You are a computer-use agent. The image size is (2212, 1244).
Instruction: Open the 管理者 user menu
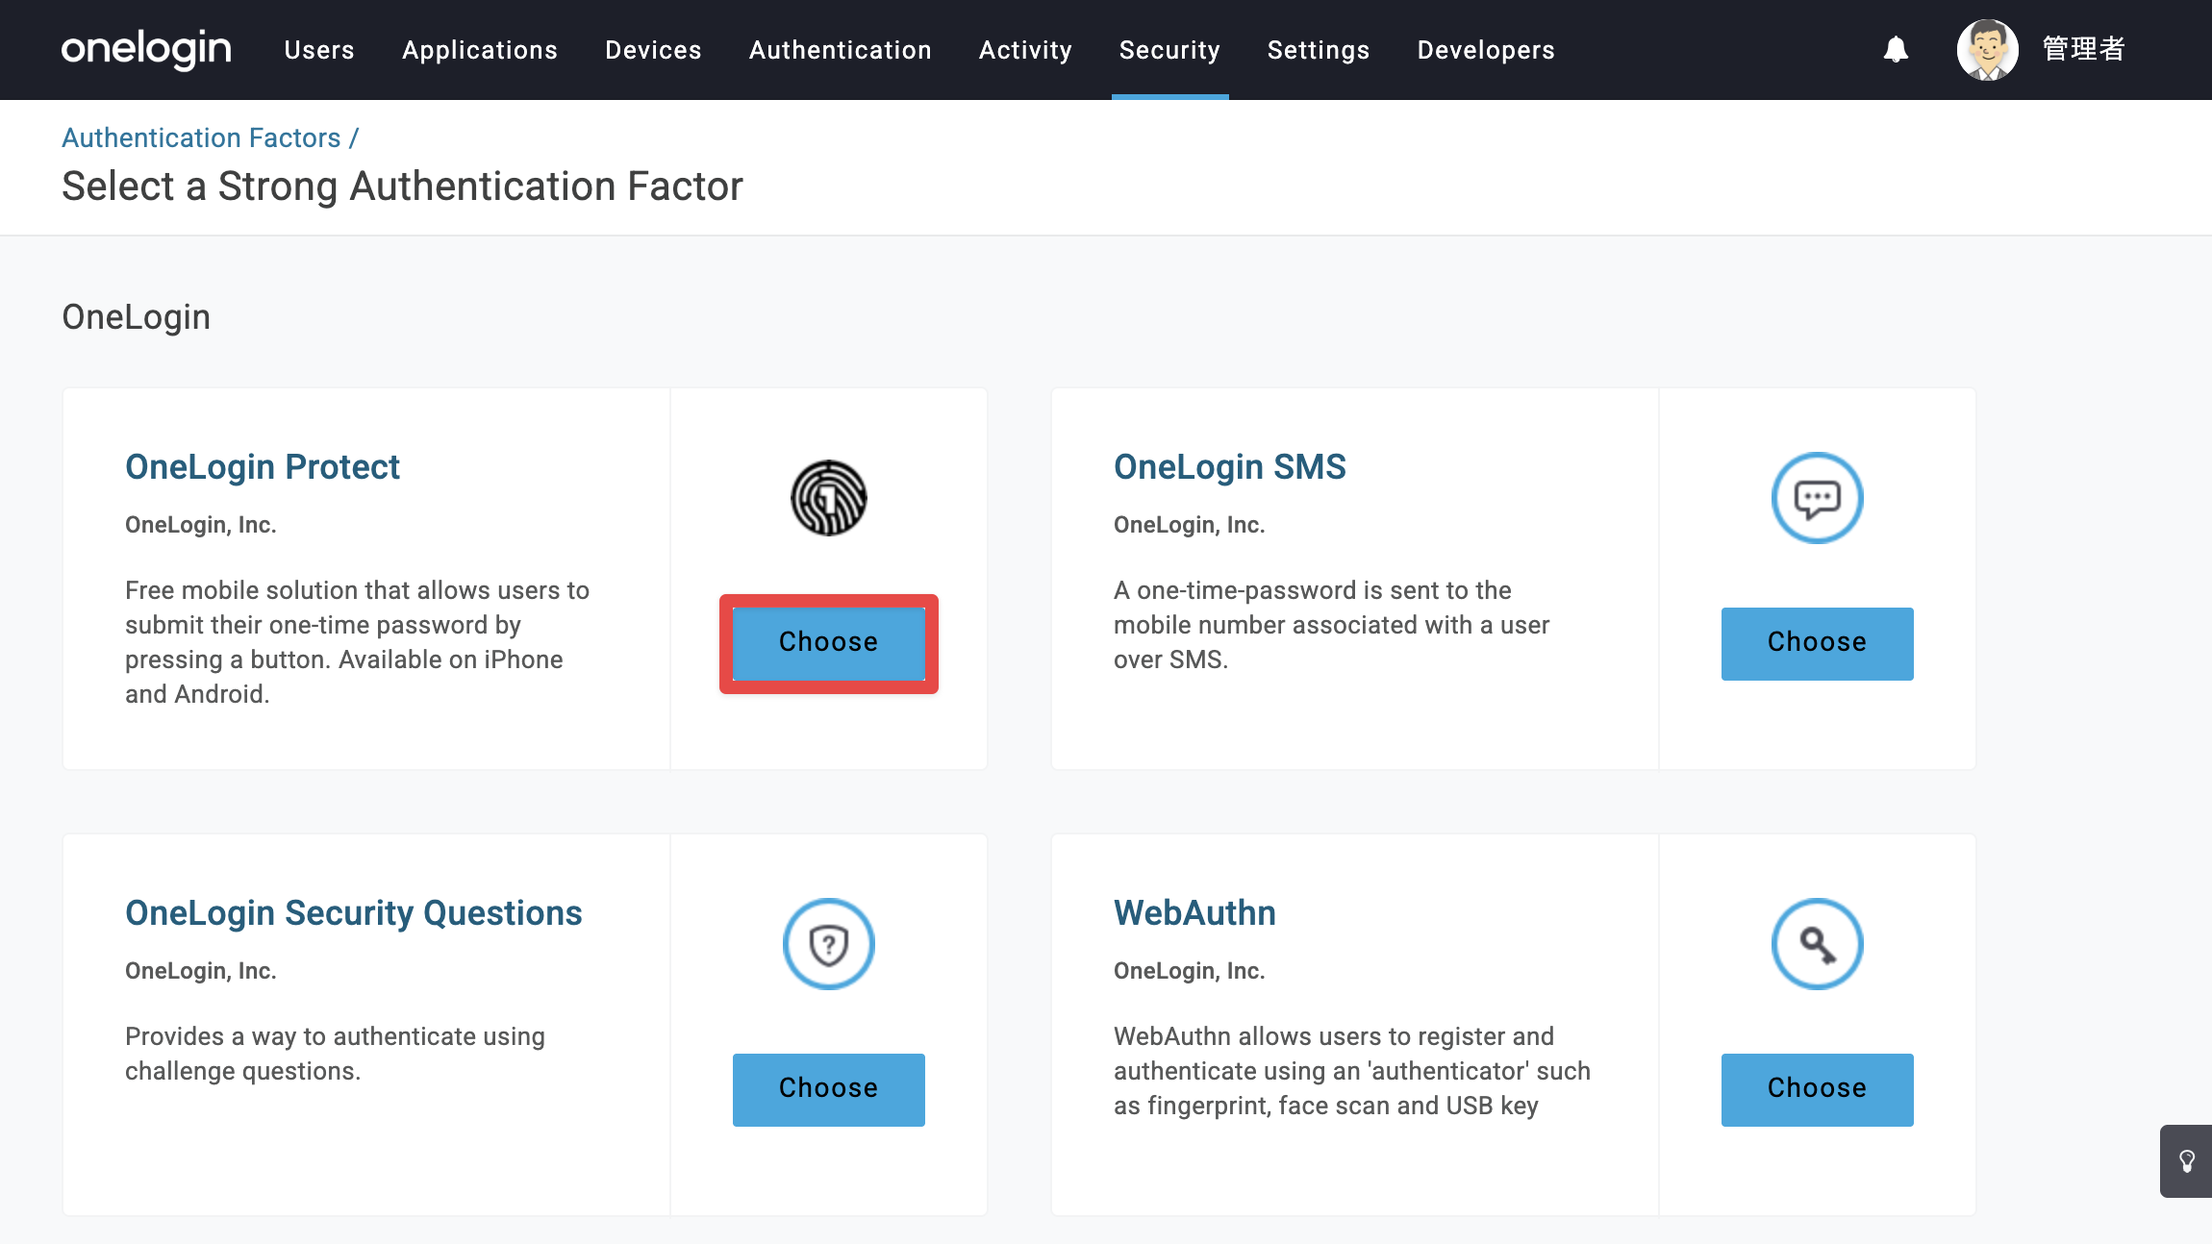tap(2083, 49)
